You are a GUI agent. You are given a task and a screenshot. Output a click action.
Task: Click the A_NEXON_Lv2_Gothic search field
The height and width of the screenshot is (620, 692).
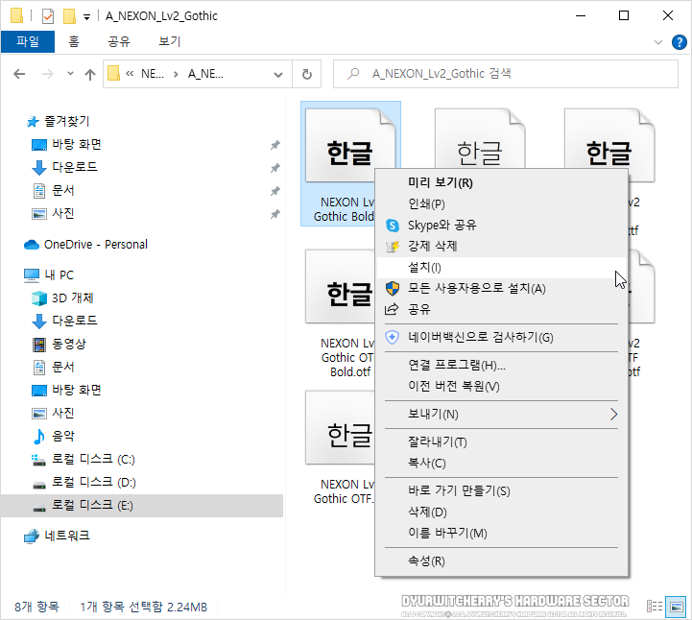506,74
